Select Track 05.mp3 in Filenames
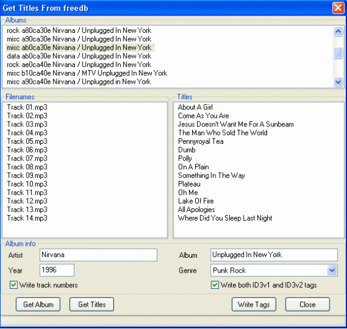Image resolution: width=347 pixels, height=329 pixels. coord(27,141)
